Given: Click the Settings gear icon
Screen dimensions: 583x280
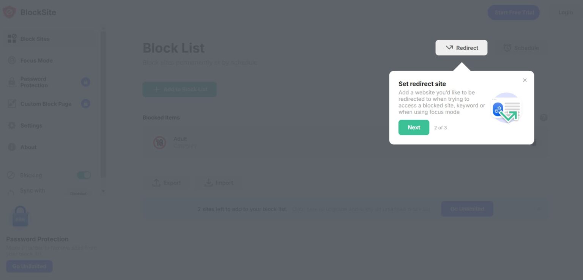Looking at the screenshot, I should tap(11, 125).
